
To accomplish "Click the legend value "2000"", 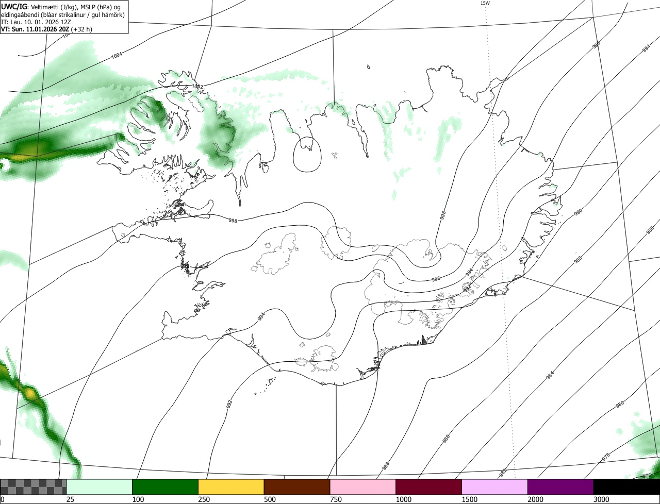I will click(535, 499).
